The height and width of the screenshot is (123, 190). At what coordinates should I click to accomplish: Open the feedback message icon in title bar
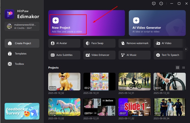click(154, 4)
